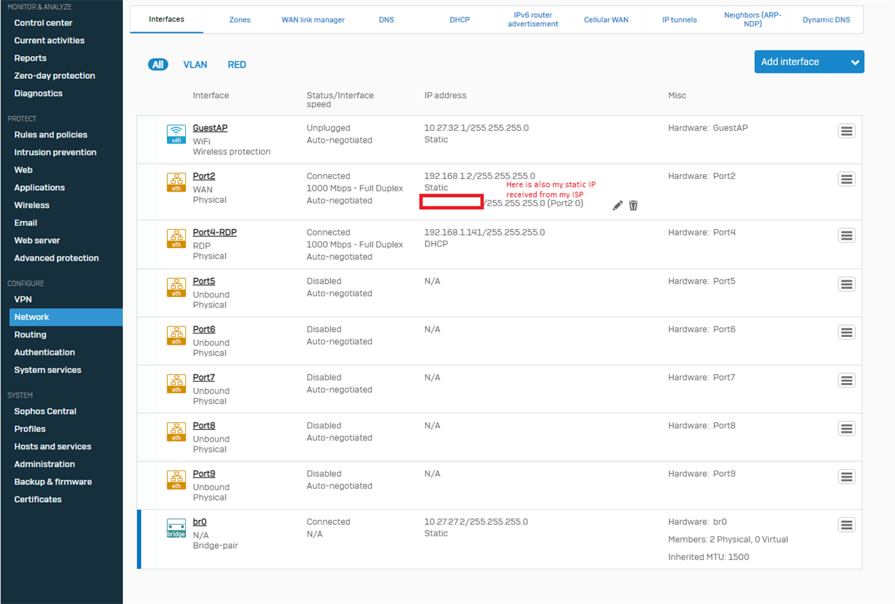
Task: Click the eth icon of Port5
Action: [x=176, y=287]
